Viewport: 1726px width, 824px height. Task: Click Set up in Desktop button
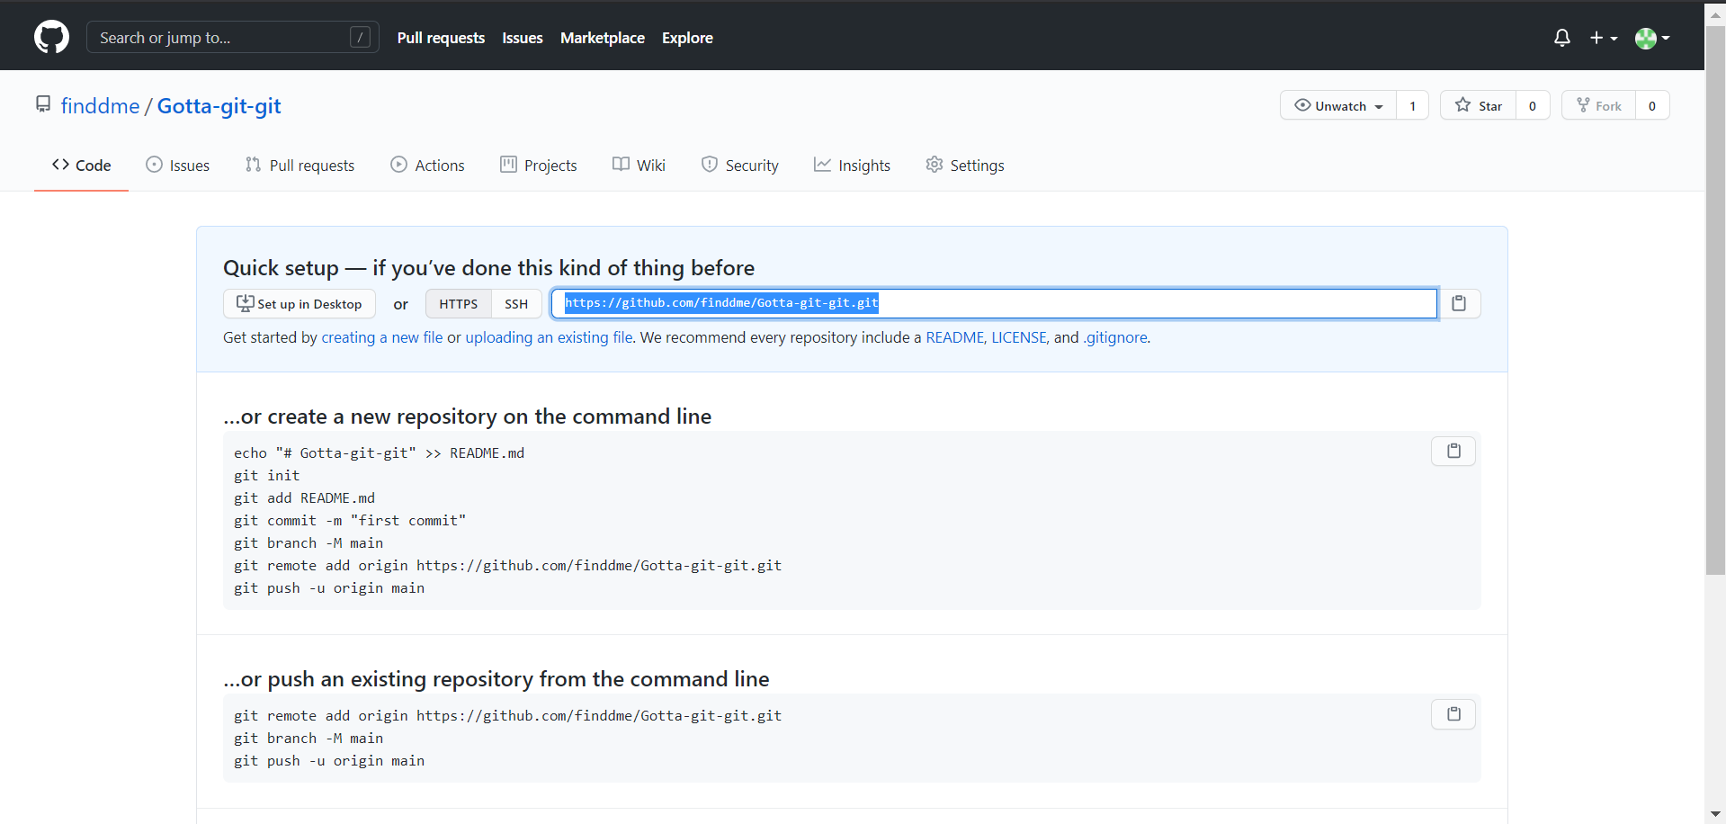pos(300,304)
